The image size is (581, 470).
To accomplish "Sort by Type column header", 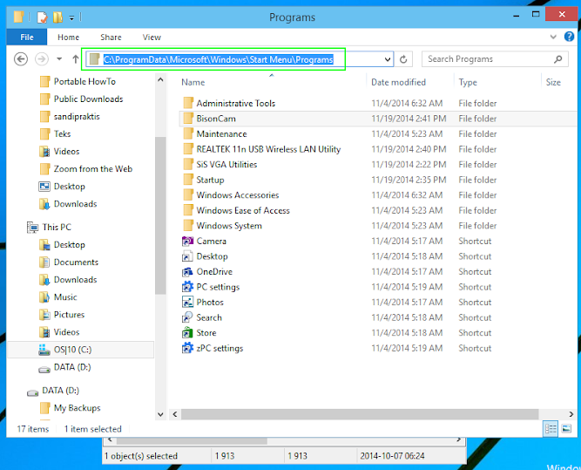I will click(x=468, y=82).
